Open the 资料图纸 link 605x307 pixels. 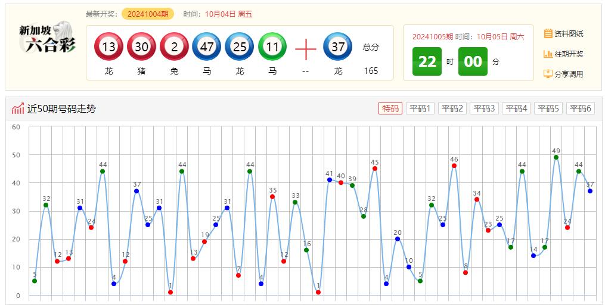click(569, 34)
